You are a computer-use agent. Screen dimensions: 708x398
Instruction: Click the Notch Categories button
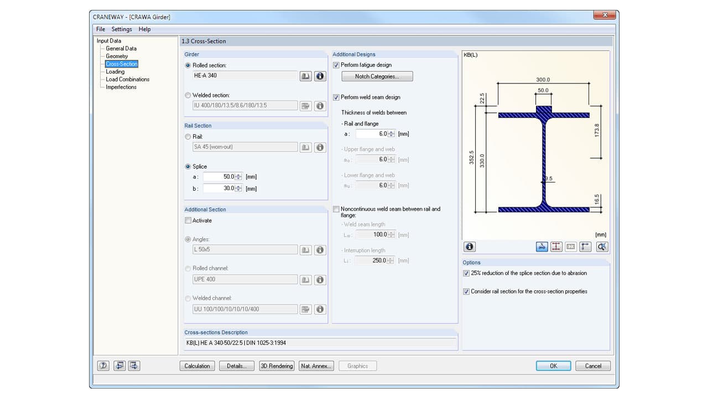tap(377, 77)
